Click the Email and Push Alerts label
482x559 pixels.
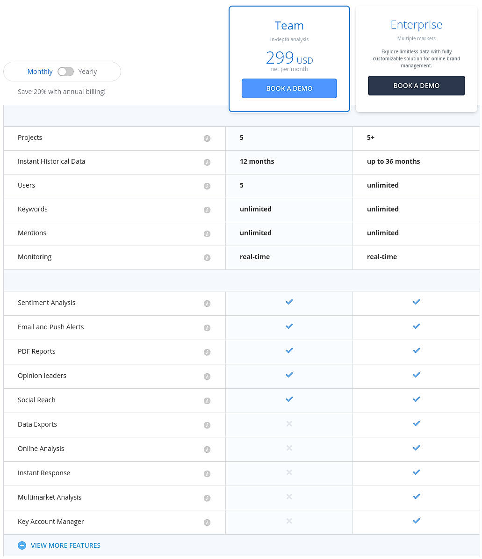click(x=50, y=327)
